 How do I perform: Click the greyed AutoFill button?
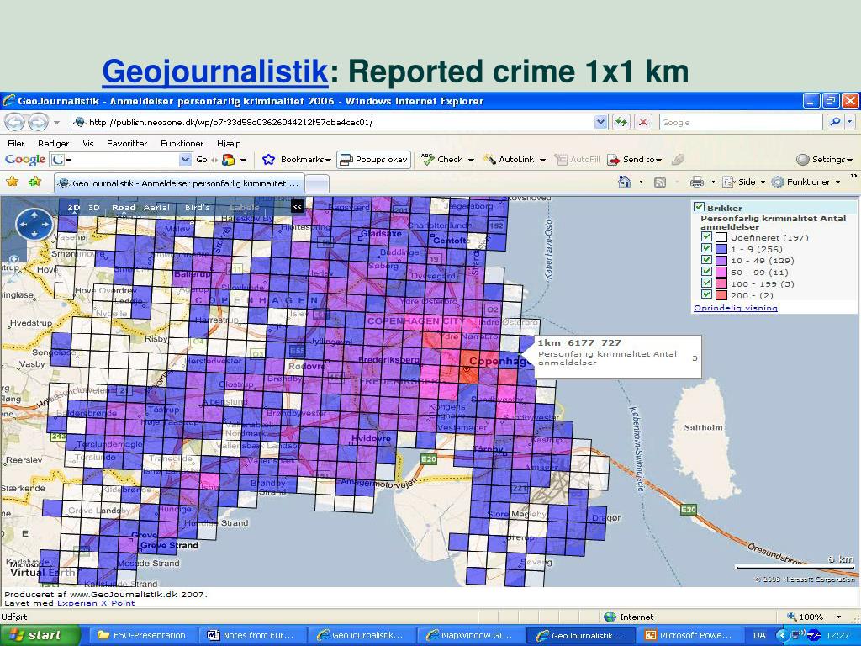577,159
